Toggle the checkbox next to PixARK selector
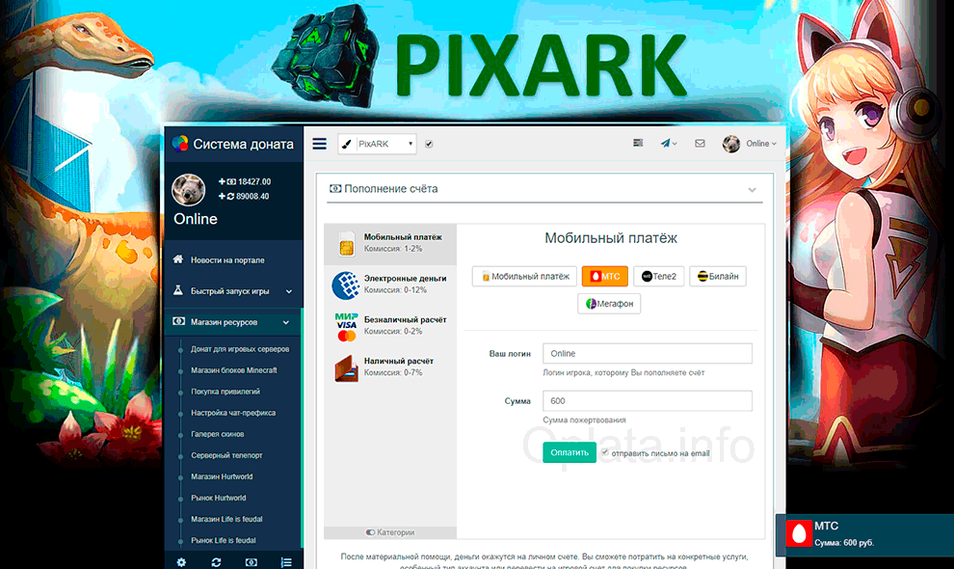Screen dimensions: 954x569 (x=429, y=144)
